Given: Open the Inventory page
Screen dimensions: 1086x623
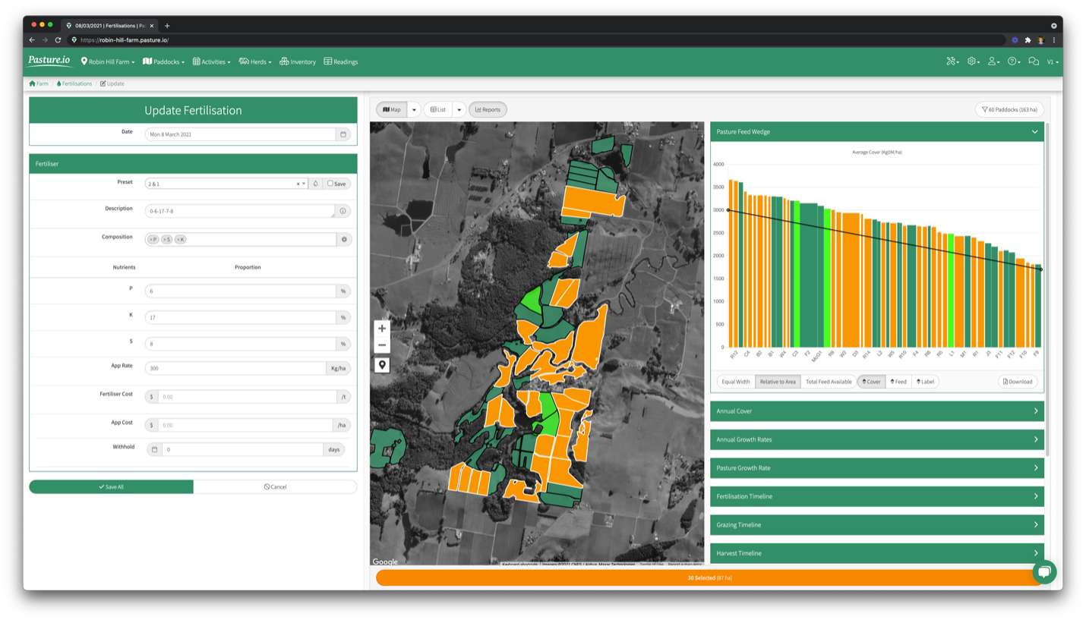Looking at the screenshot, I should coord(298,61).
